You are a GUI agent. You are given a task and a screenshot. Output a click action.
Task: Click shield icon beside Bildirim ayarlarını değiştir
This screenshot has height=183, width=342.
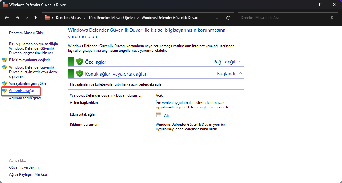[5, 60]
